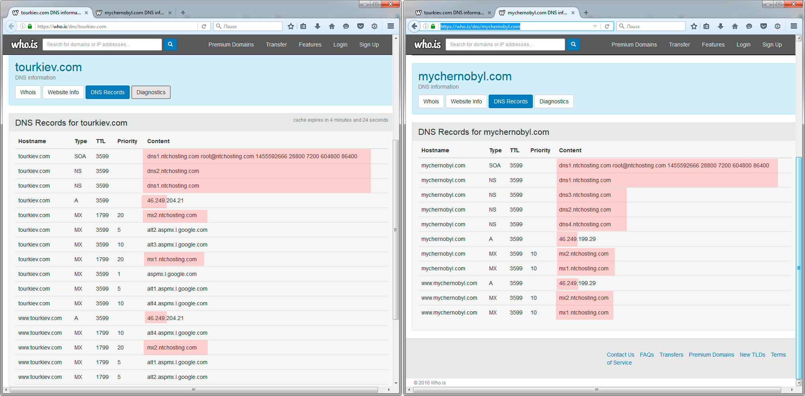Open Diagnostics for mychernobyl.com
The width and height of the screenshot is (805, 396).
[x=554, y=101]
